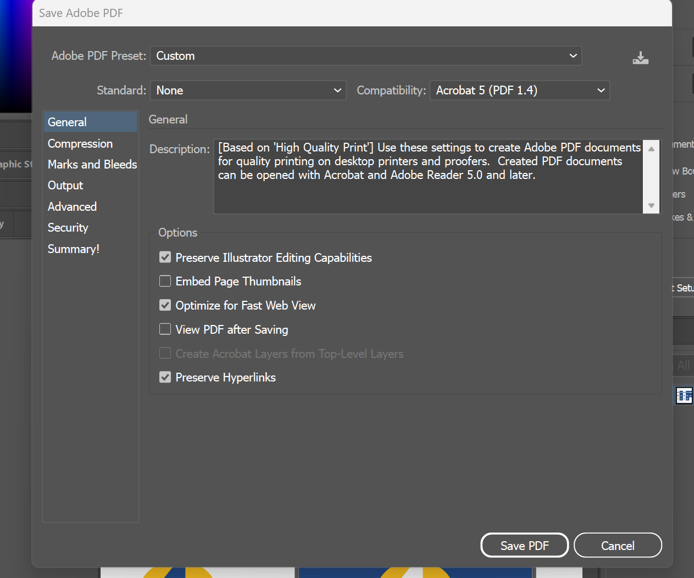Select the Output category
This screenshot has height=578, width=694.
point(65,186)
